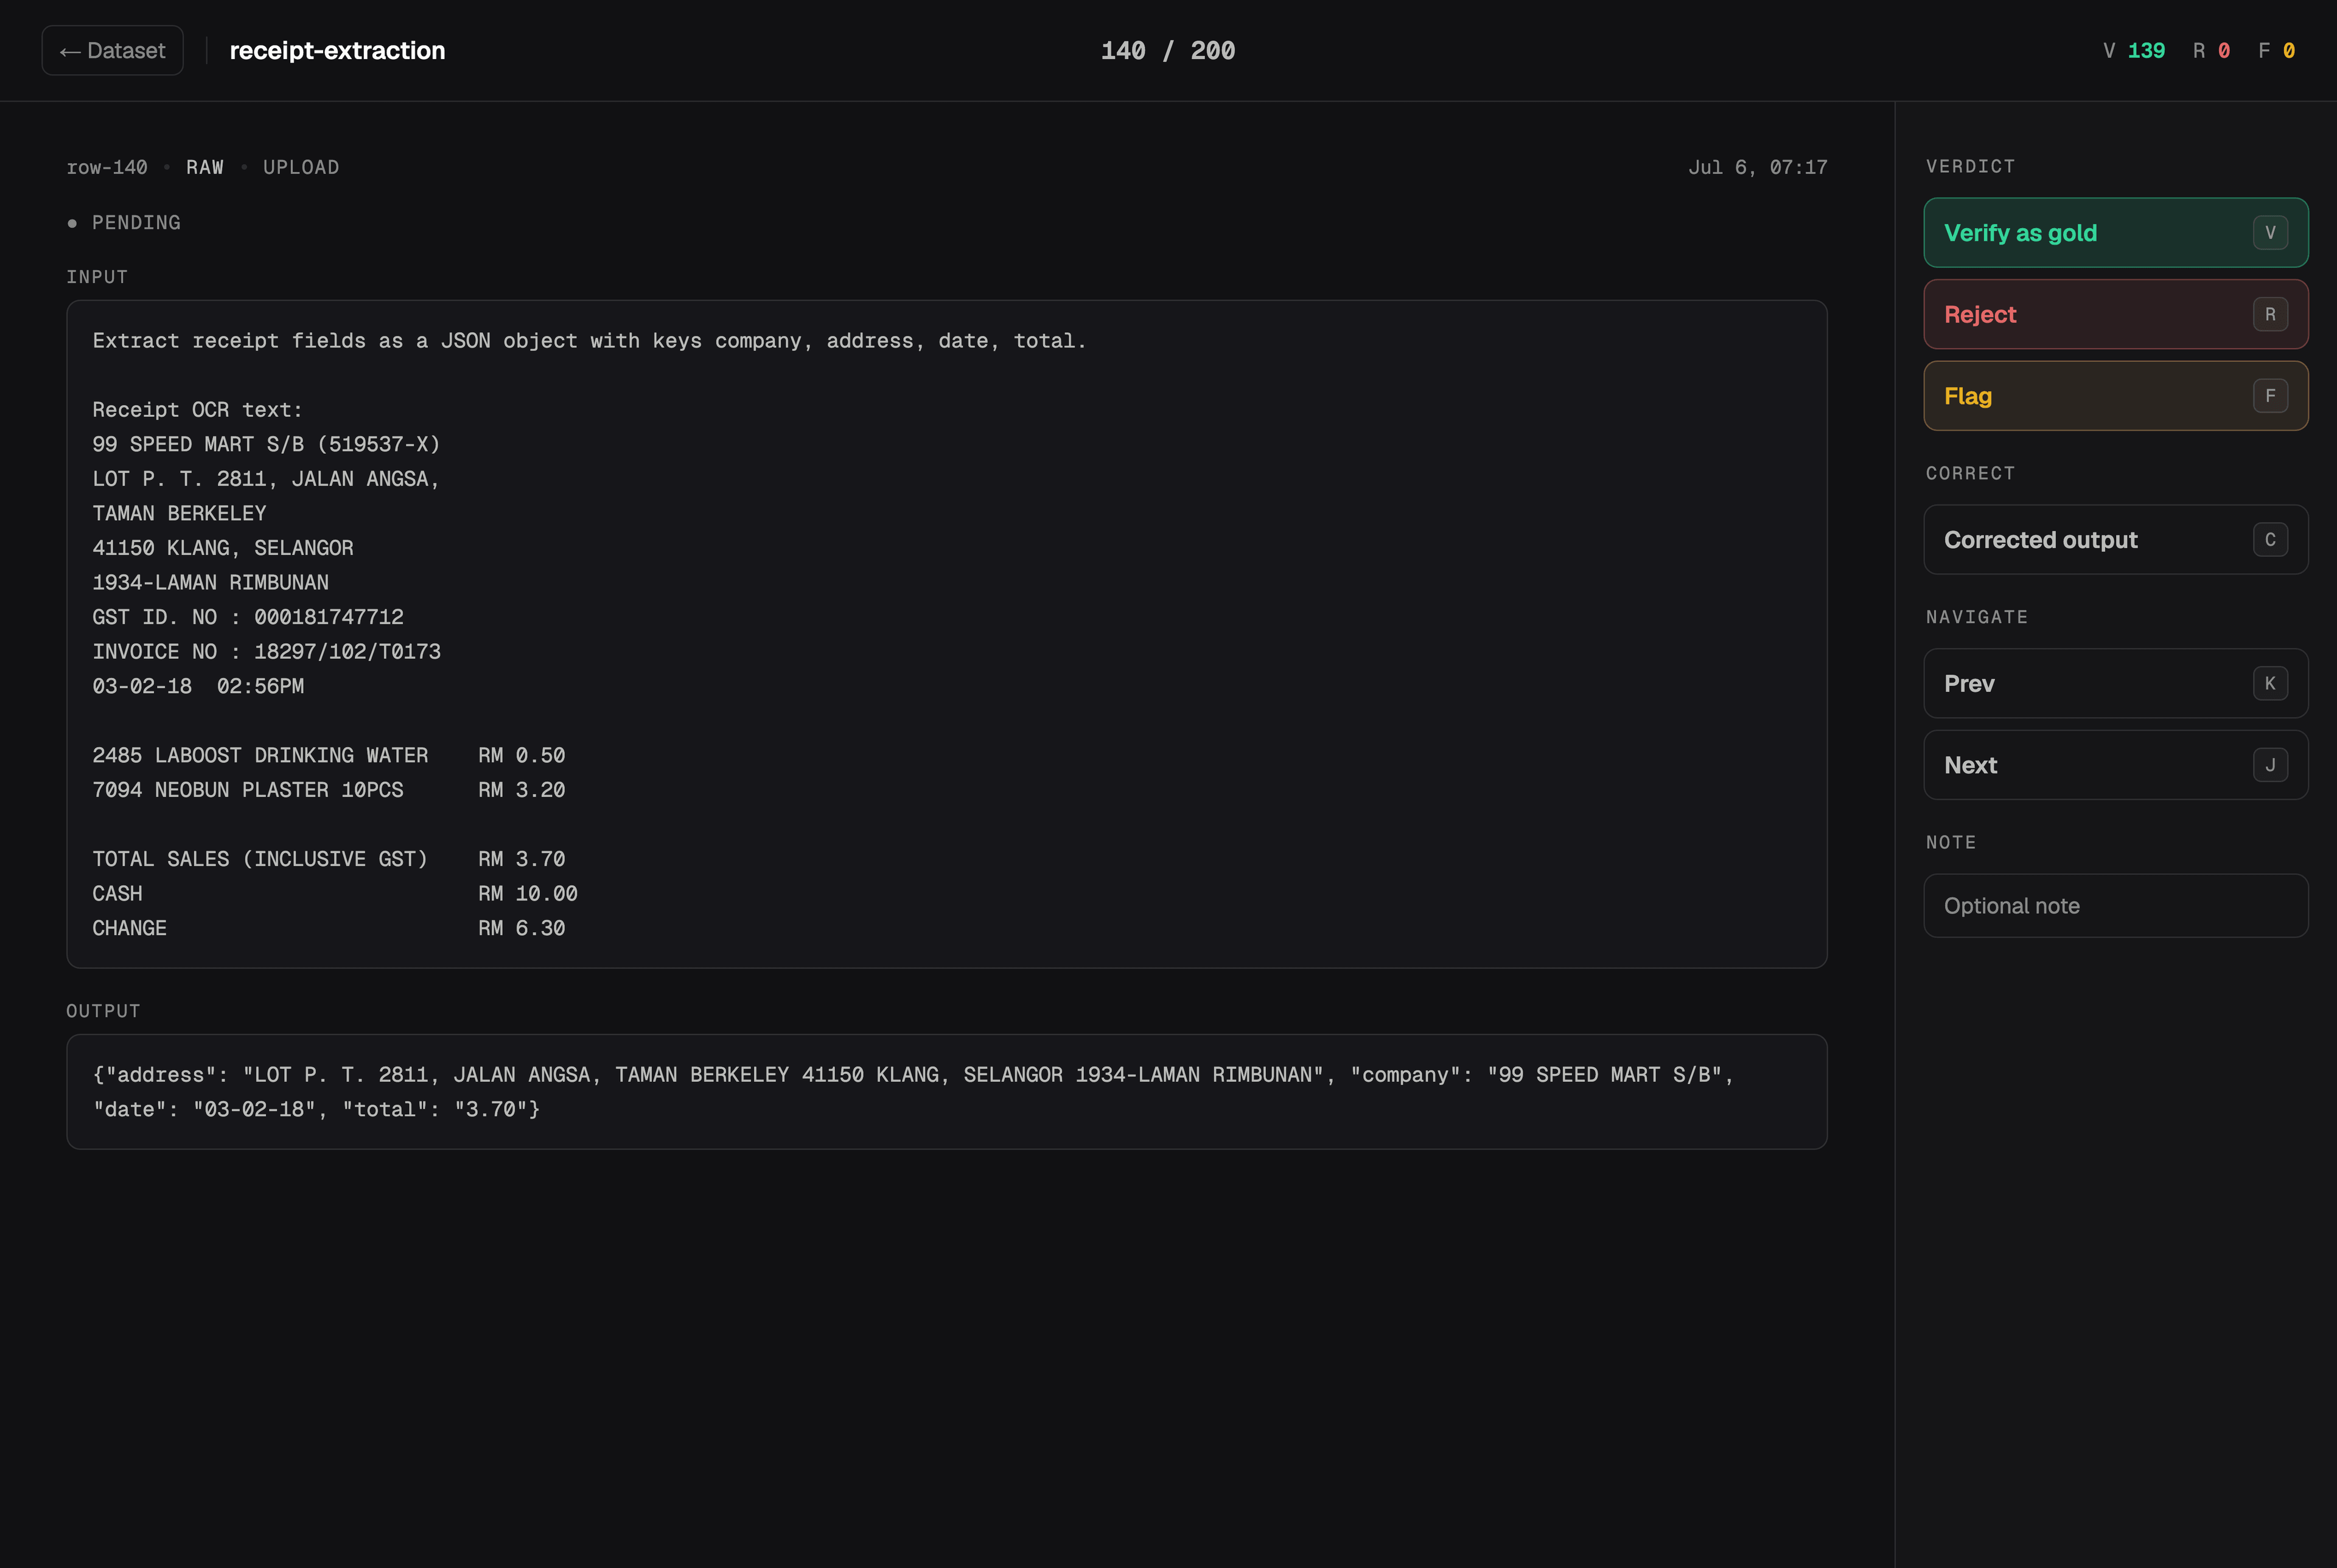The image size is (2337, 1568).
Task: Click the Jul 6, 07:17 timestamp
Action: (x=1757, y=167)
